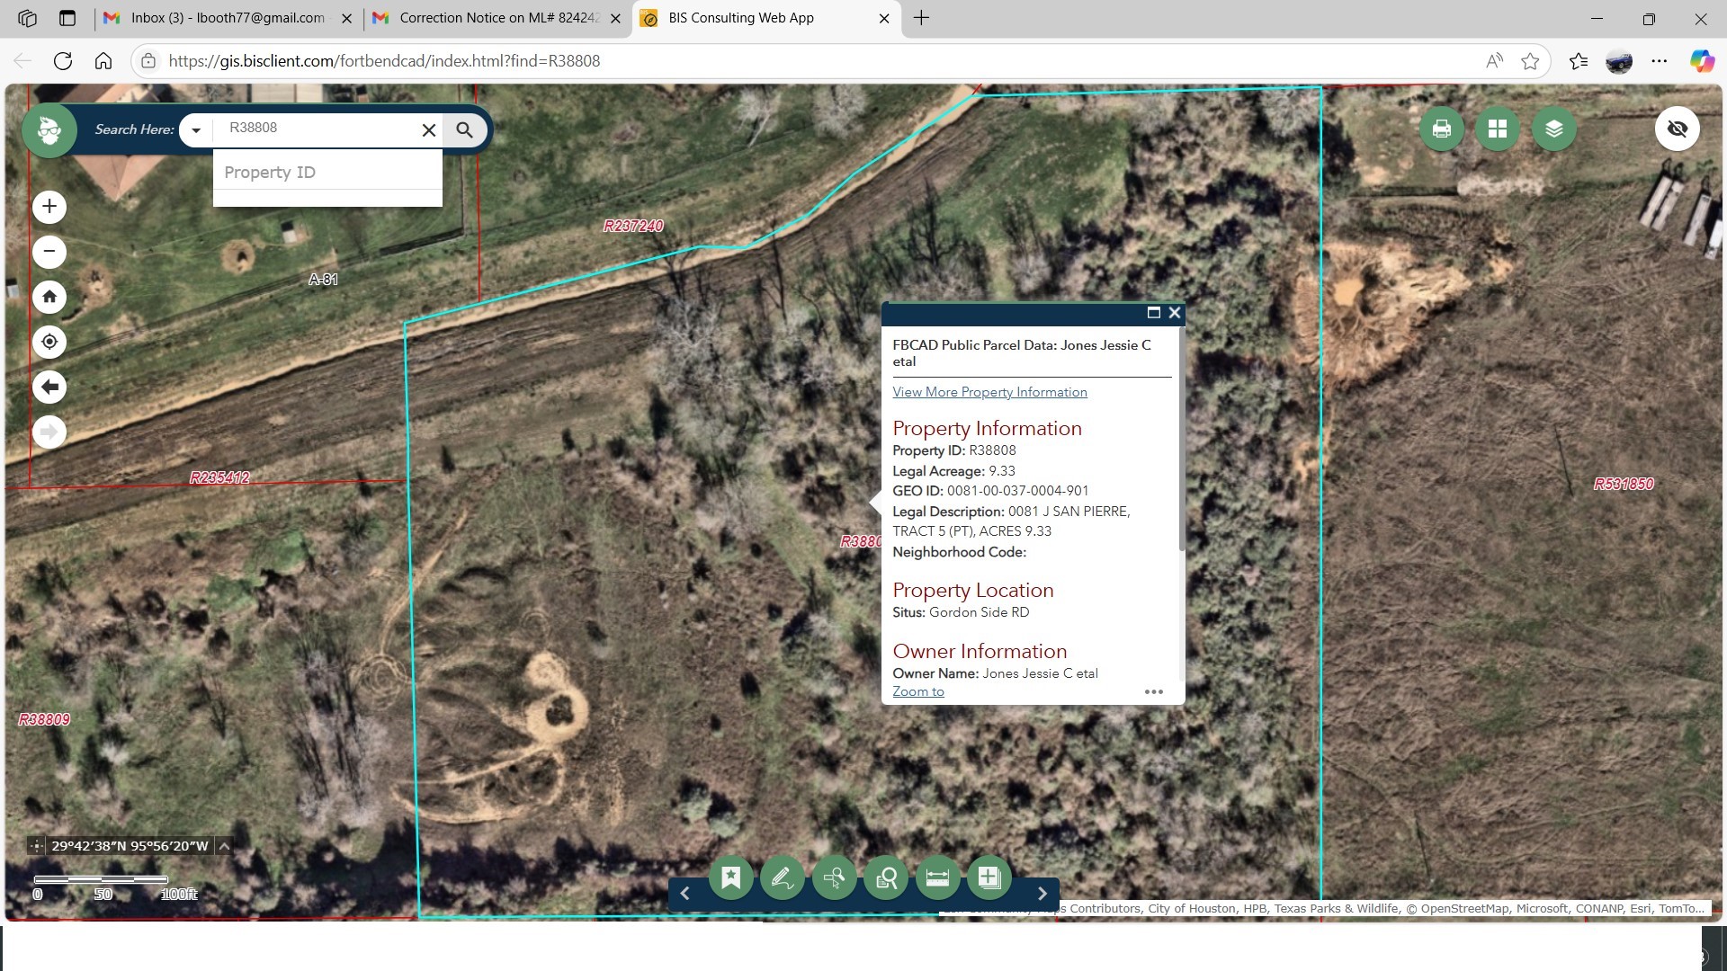Maximize the parcel info popup
The image size is (1727, 971).
pyautogui.click(x=1153, y=313)
